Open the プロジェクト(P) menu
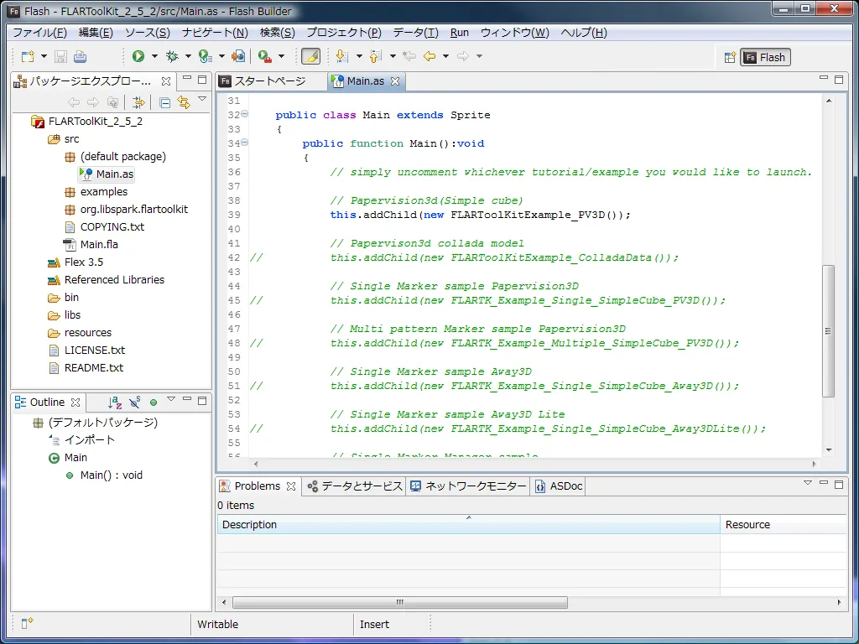859x644 pixels. (344, 33)
